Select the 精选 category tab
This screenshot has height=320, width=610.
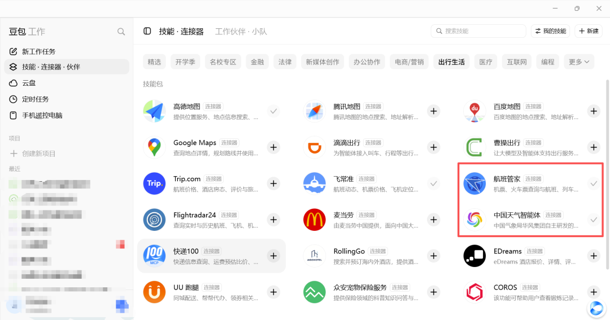tap(154, 62)
